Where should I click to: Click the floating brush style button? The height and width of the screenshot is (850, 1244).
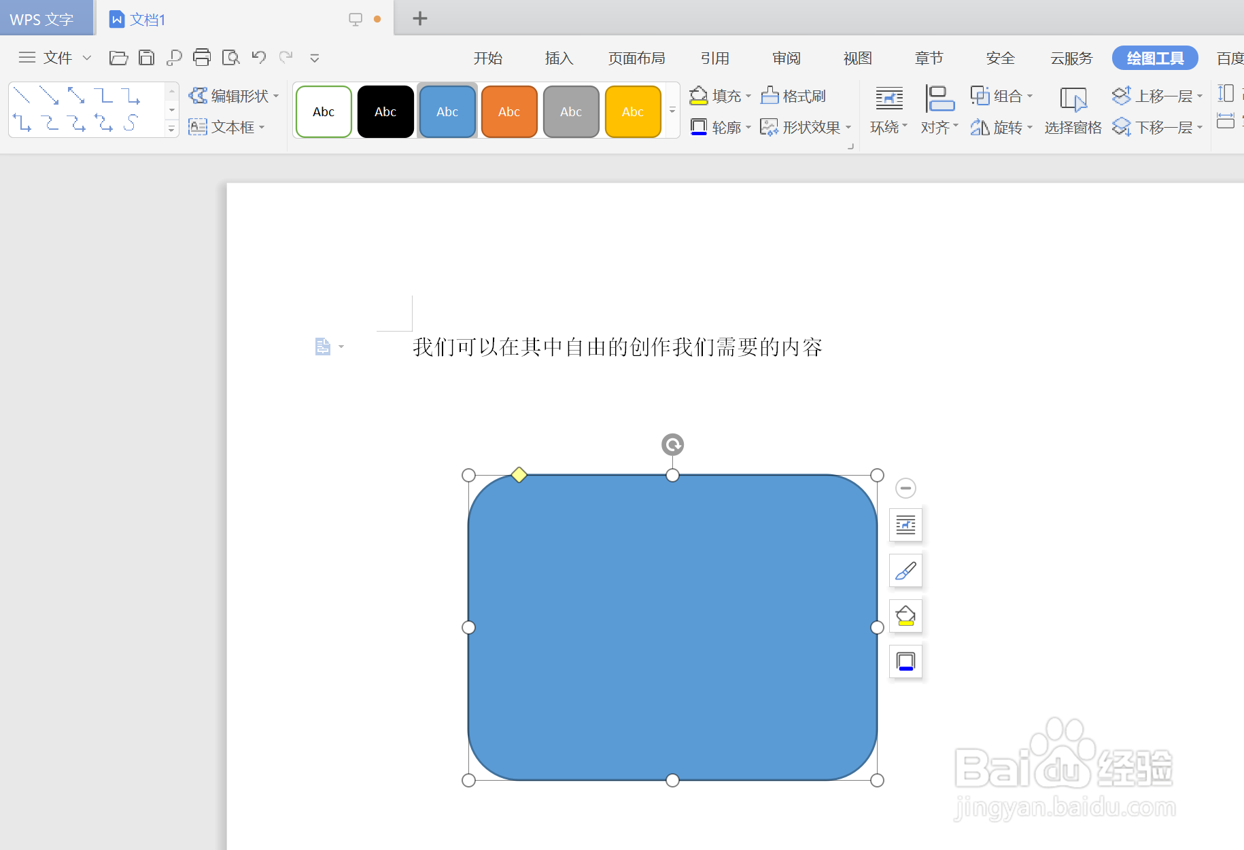coord(905,570)
